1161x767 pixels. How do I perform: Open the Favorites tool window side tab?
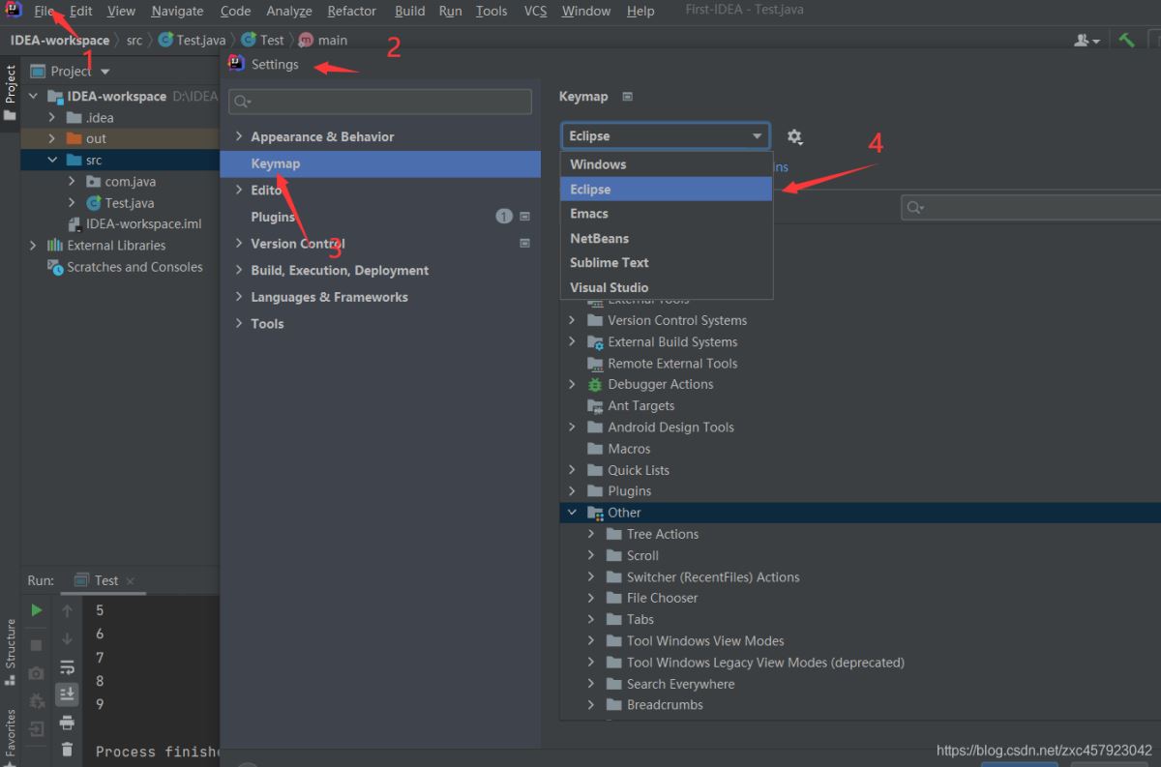(11, 739)
